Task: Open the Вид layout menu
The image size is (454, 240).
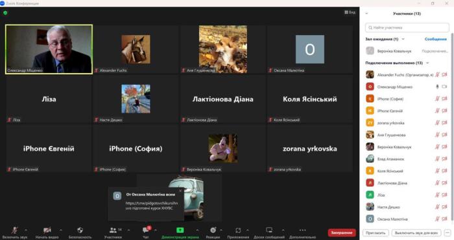Action: (x=350, y=12)
